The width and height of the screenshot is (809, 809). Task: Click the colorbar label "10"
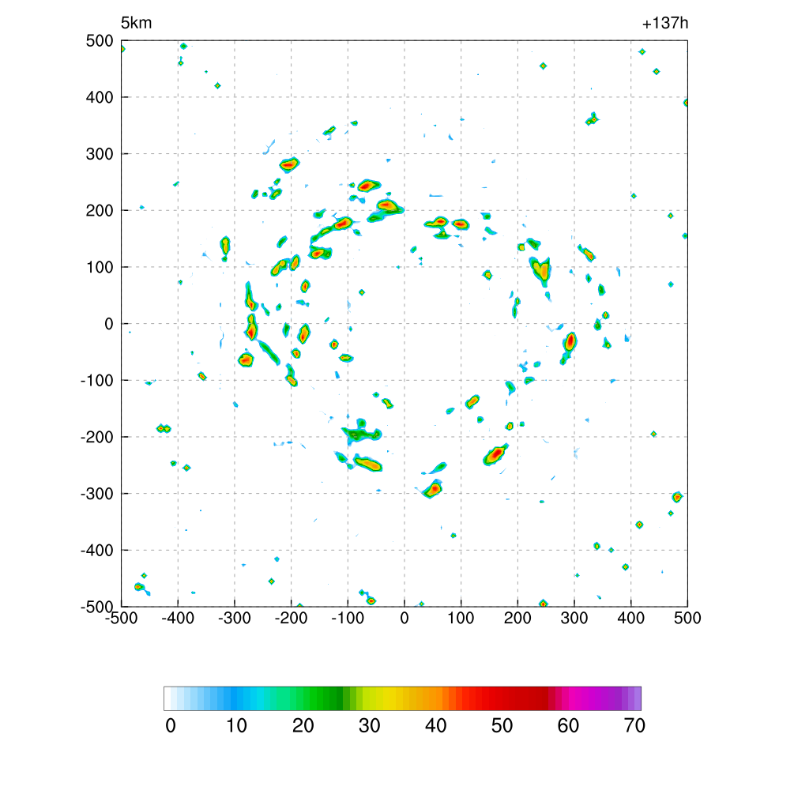tap(236, 726)
